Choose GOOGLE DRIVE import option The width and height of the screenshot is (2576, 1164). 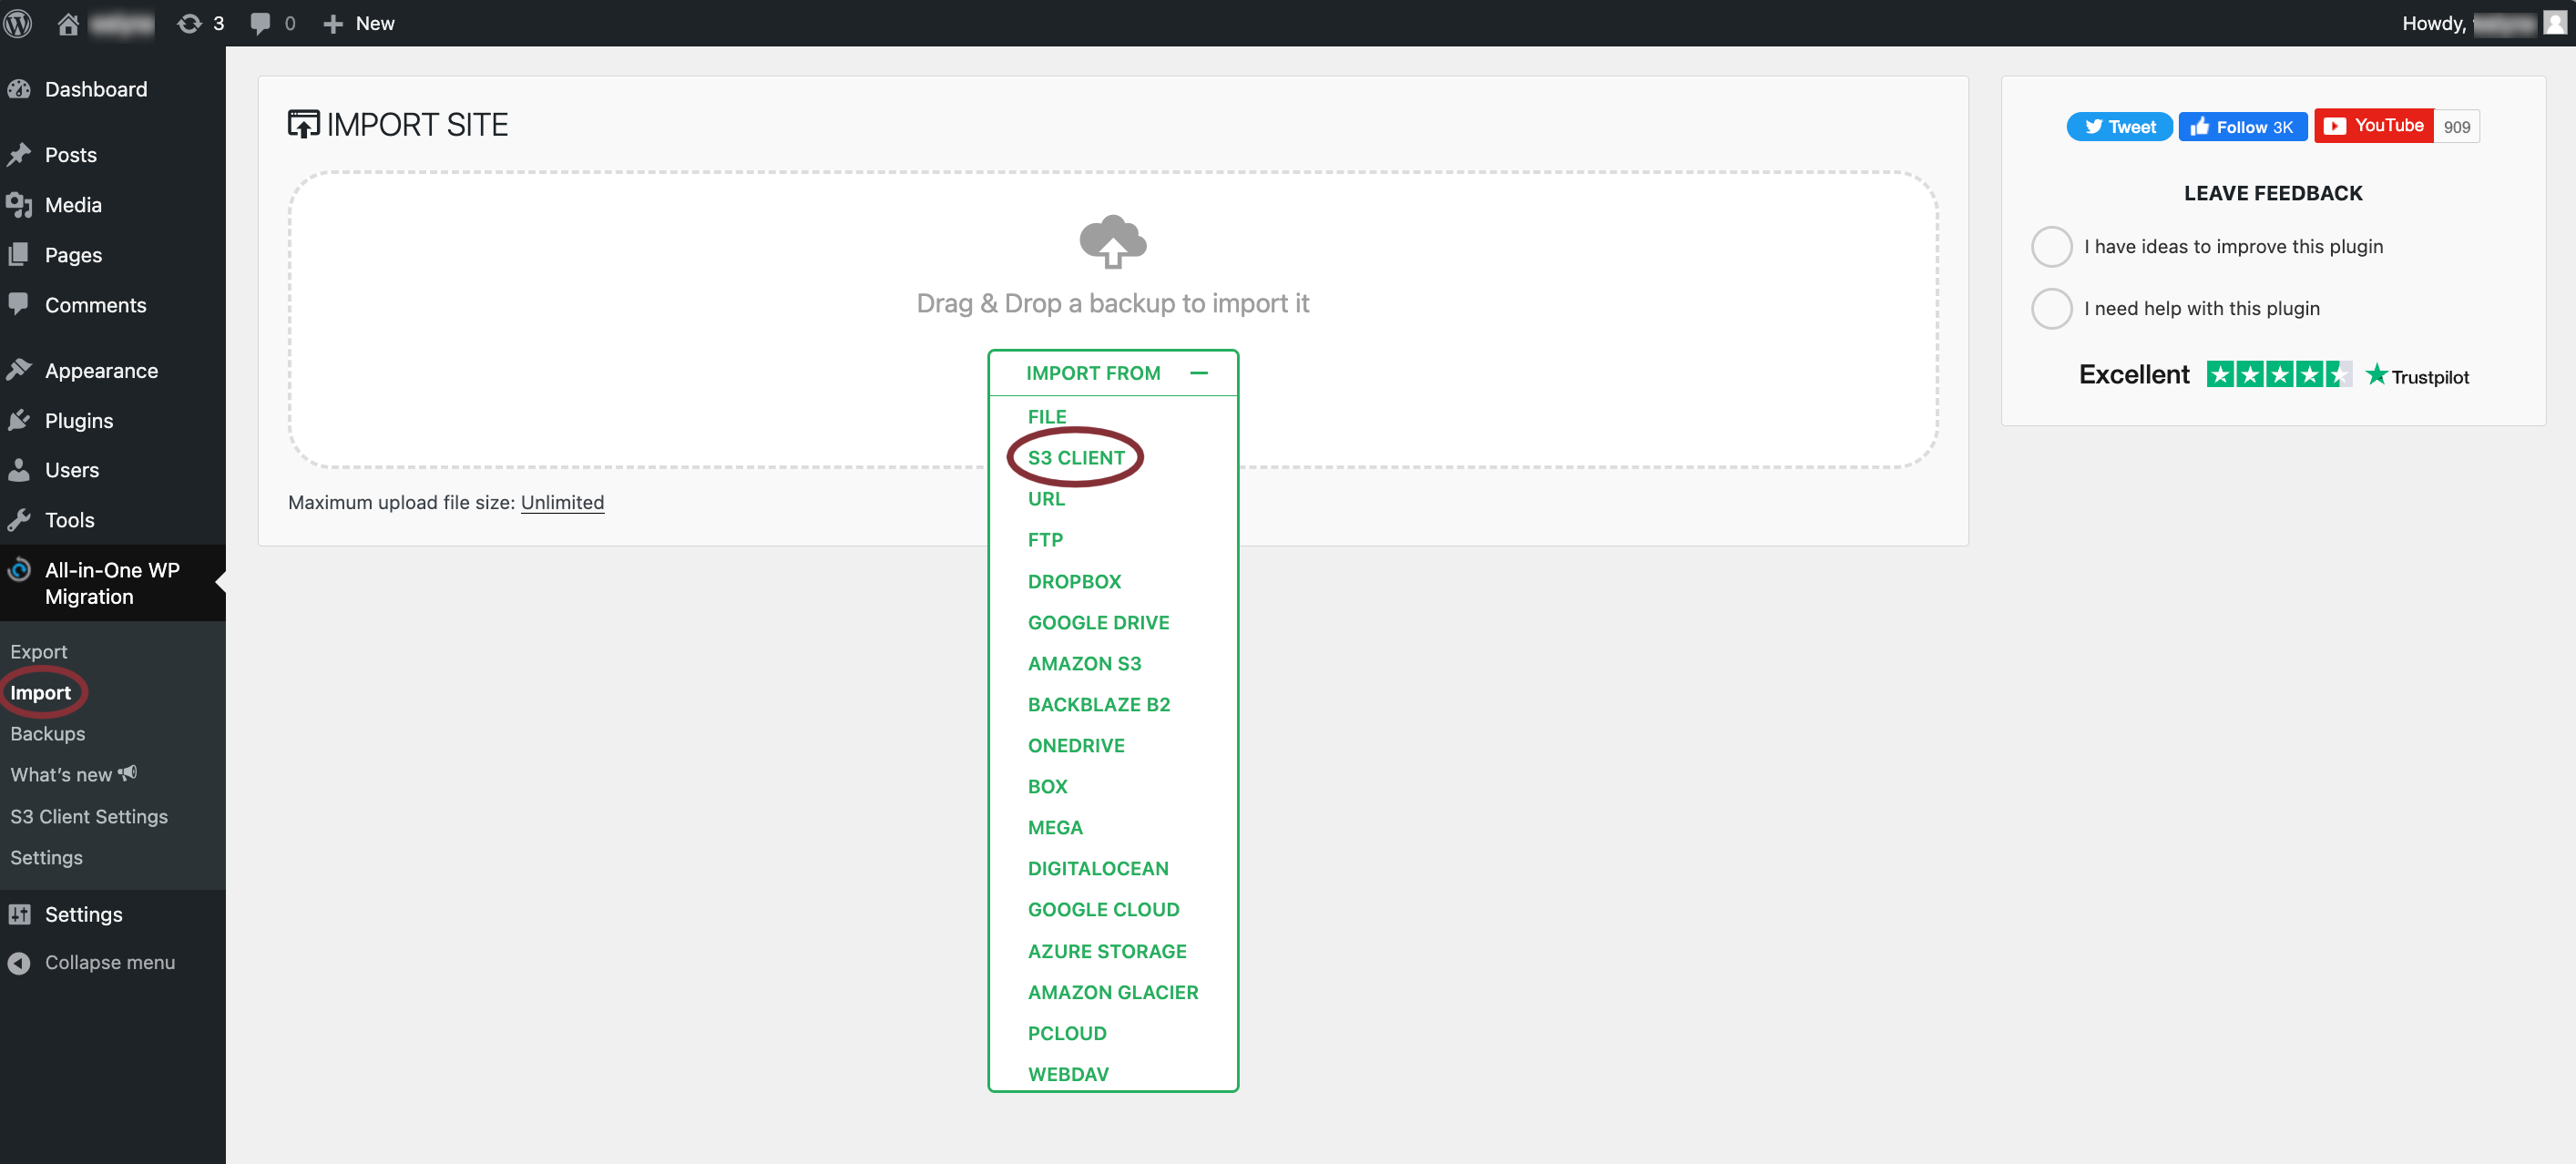(x=1098, y=622)
